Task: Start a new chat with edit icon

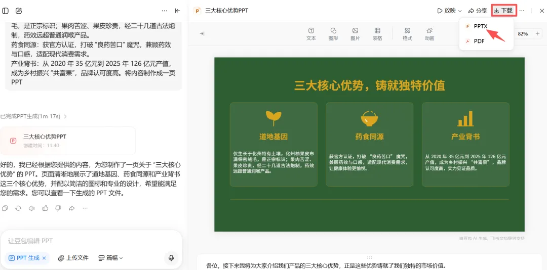Action: [19, 11]
